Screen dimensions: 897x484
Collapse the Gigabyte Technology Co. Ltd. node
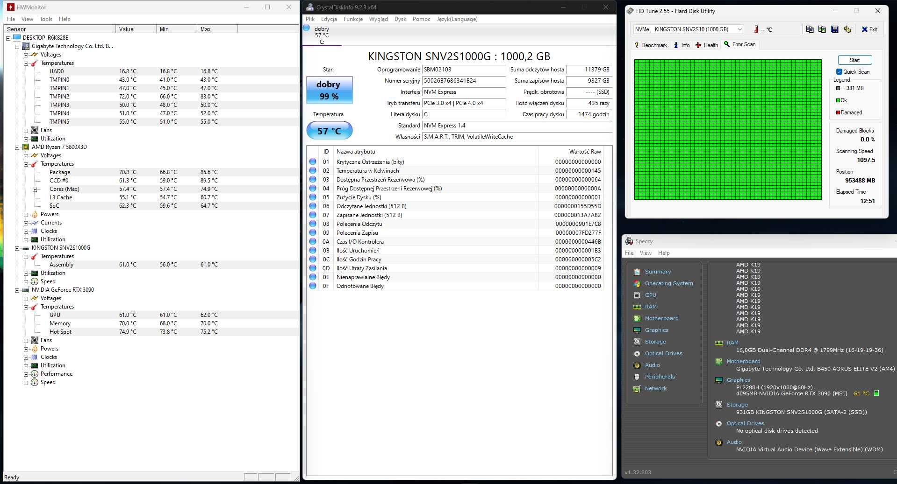(x=17, y=46)
